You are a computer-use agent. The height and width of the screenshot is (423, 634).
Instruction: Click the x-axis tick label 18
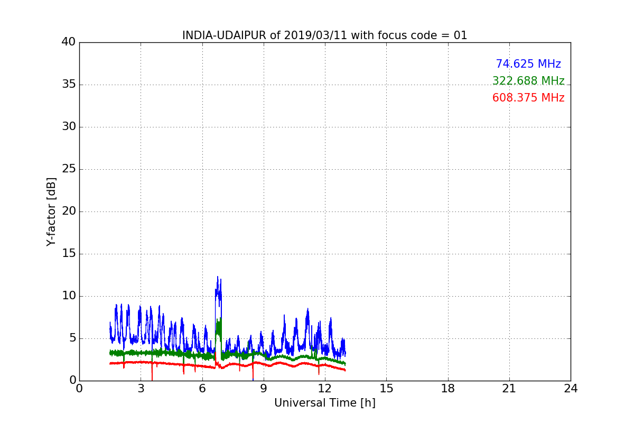tap(447, 389)
